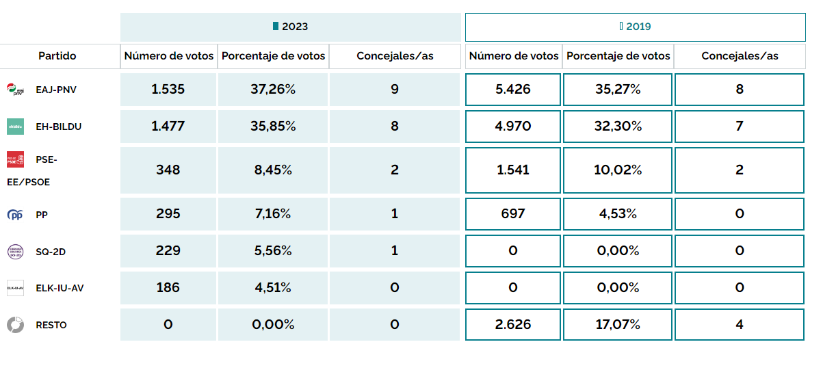This screenshot has height=368, width=836.
Task: Click the EAJ-PNV party logo
Action: [15, 90]
